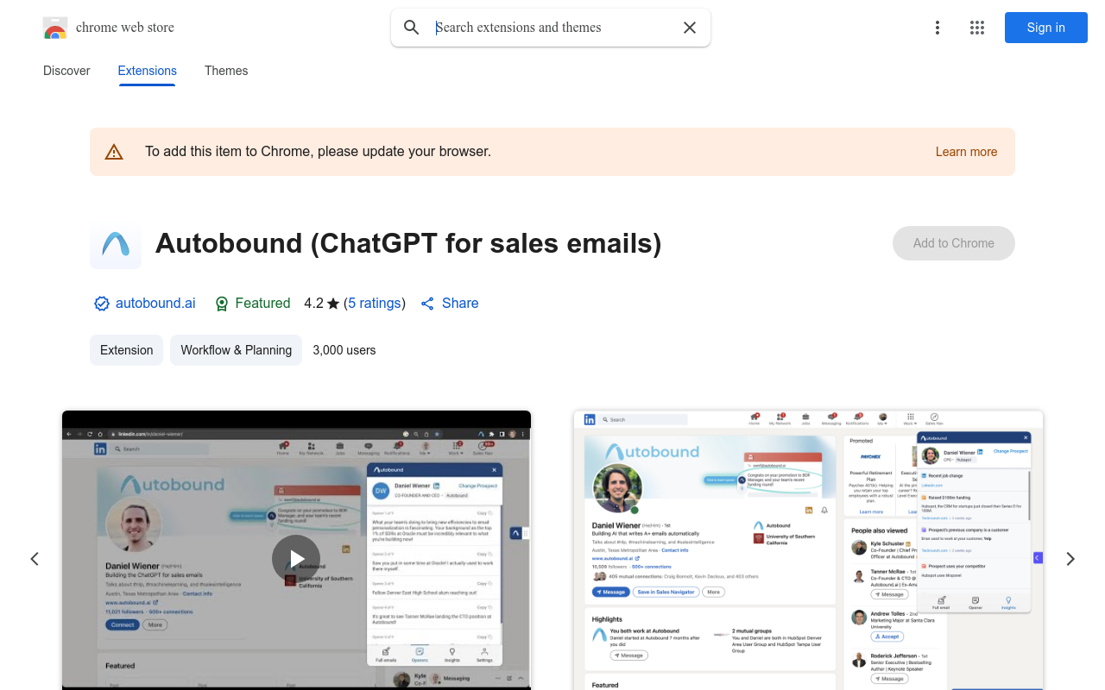Click the warning triangle icon in the banner
The height and width of the screenshot is (690, 1105).
coord(114,152)
